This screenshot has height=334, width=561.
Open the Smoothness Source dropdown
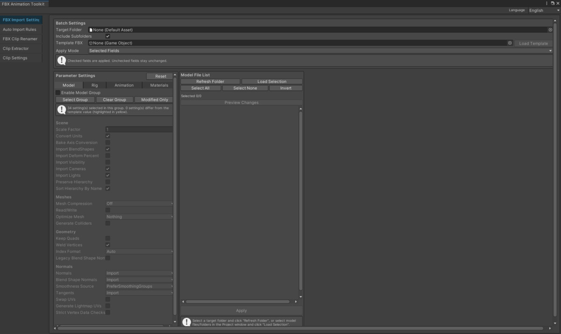pos(139,286)
